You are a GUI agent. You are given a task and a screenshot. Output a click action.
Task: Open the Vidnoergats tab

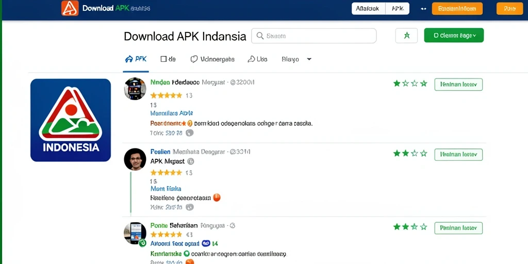(x=212, y=59)
